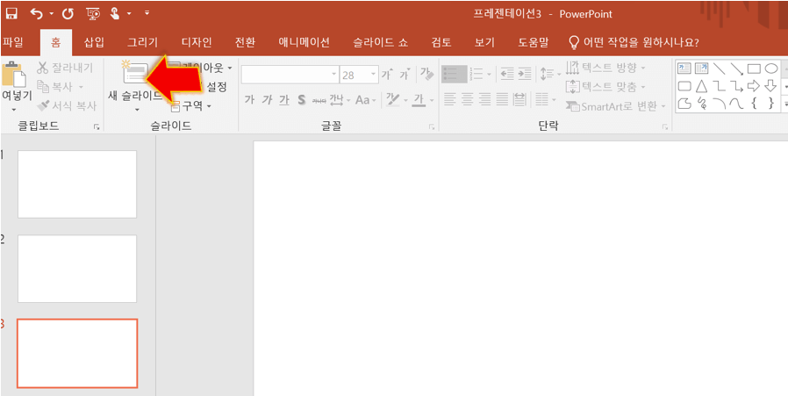
Task: Click the 어떤 작업을 원하시나요 search box
Action: click(634, 43)
